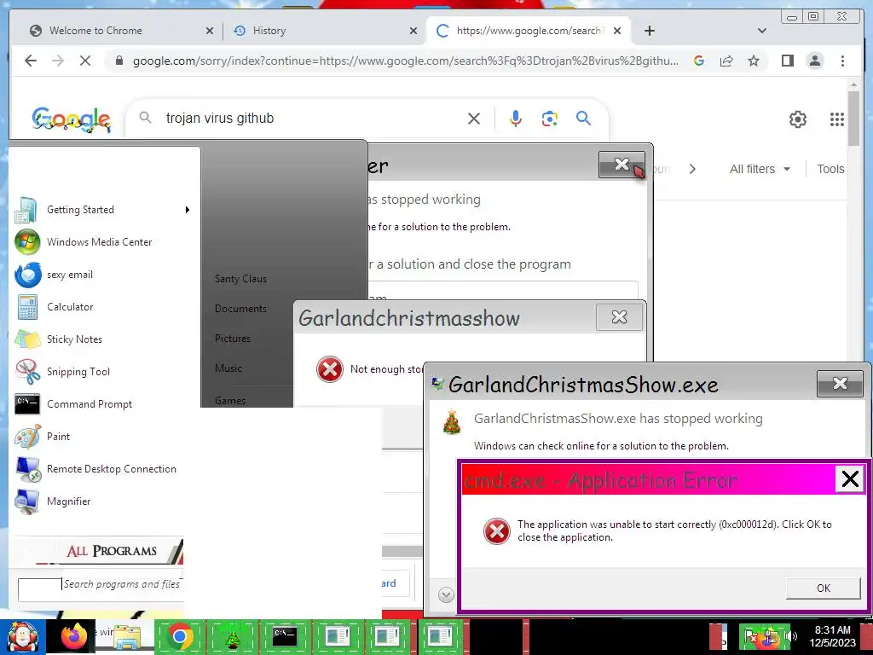Open tab search dropdown arrow

pos(762,31)
